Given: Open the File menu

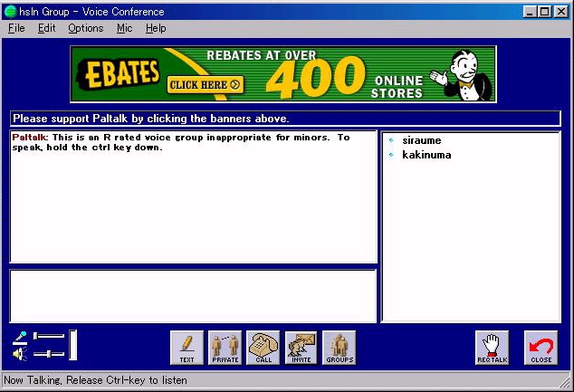Looking at the screenshot, I should 16,28.
